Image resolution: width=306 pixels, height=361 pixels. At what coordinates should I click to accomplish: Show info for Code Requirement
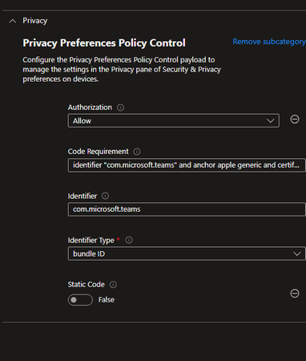(x=137, y=152)
